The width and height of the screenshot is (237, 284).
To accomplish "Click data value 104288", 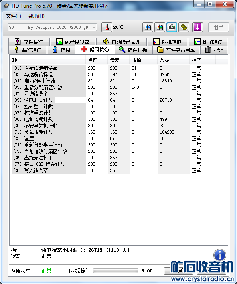I will pyautogui.click(x=167, y=132).
